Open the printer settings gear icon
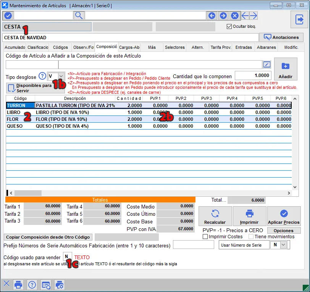This screenshot has width=310, height=292. pyautogui.click(x=60, y=284)
